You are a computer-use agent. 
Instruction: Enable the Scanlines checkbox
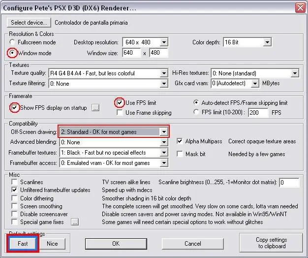click(x=14, y=182)
